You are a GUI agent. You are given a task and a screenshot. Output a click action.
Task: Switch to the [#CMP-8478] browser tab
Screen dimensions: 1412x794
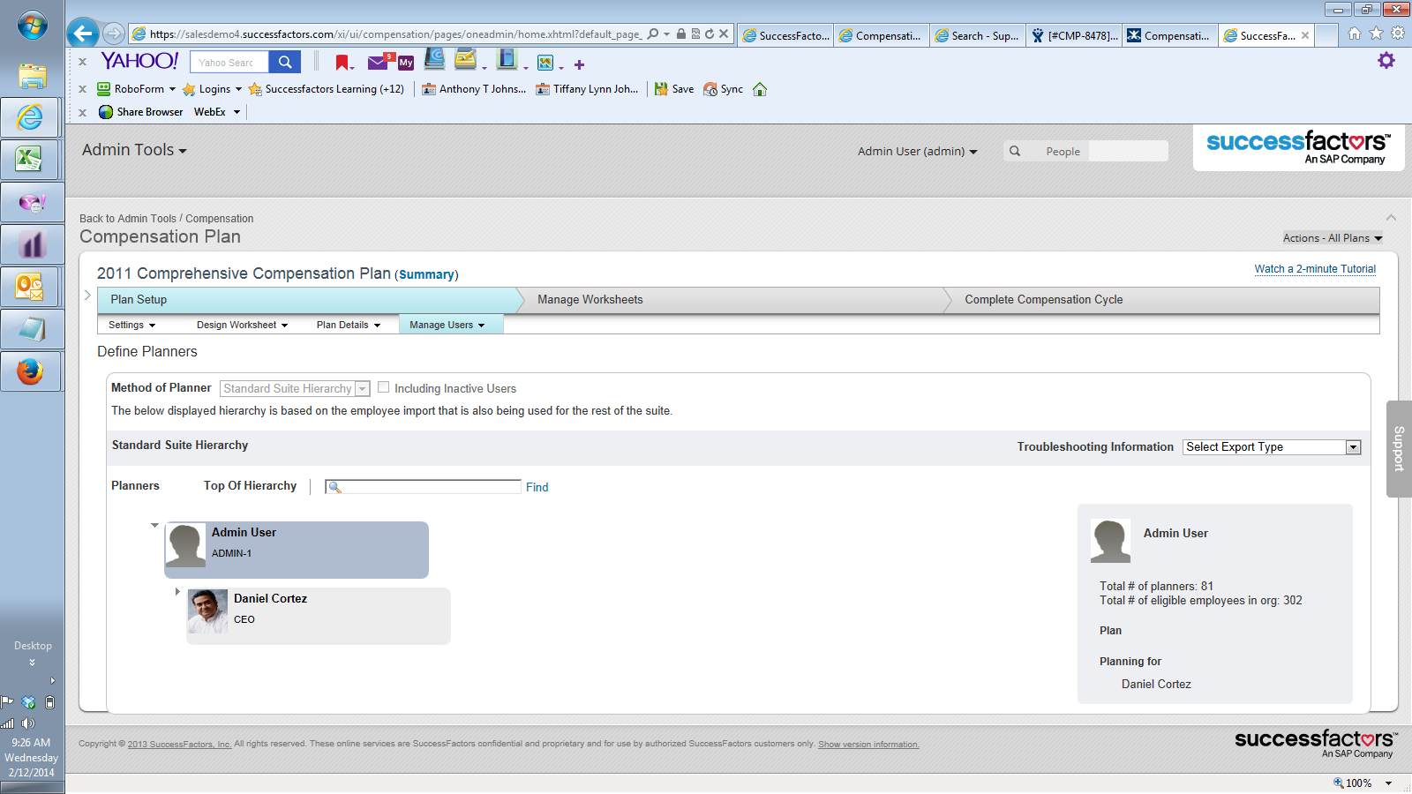[x=1074, y=35]
